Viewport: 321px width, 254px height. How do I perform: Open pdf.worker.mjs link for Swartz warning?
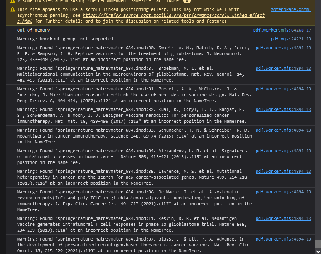pyautogui.click(x=283, y=48)
